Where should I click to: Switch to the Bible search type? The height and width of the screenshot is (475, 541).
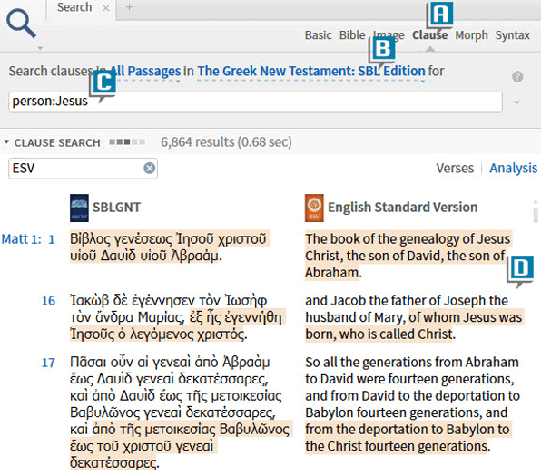click(x=352, y=35)
